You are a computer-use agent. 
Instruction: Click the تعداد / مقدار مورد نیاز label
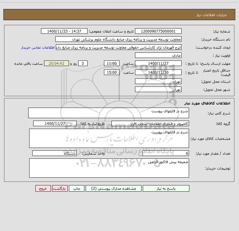coord(213,153)
